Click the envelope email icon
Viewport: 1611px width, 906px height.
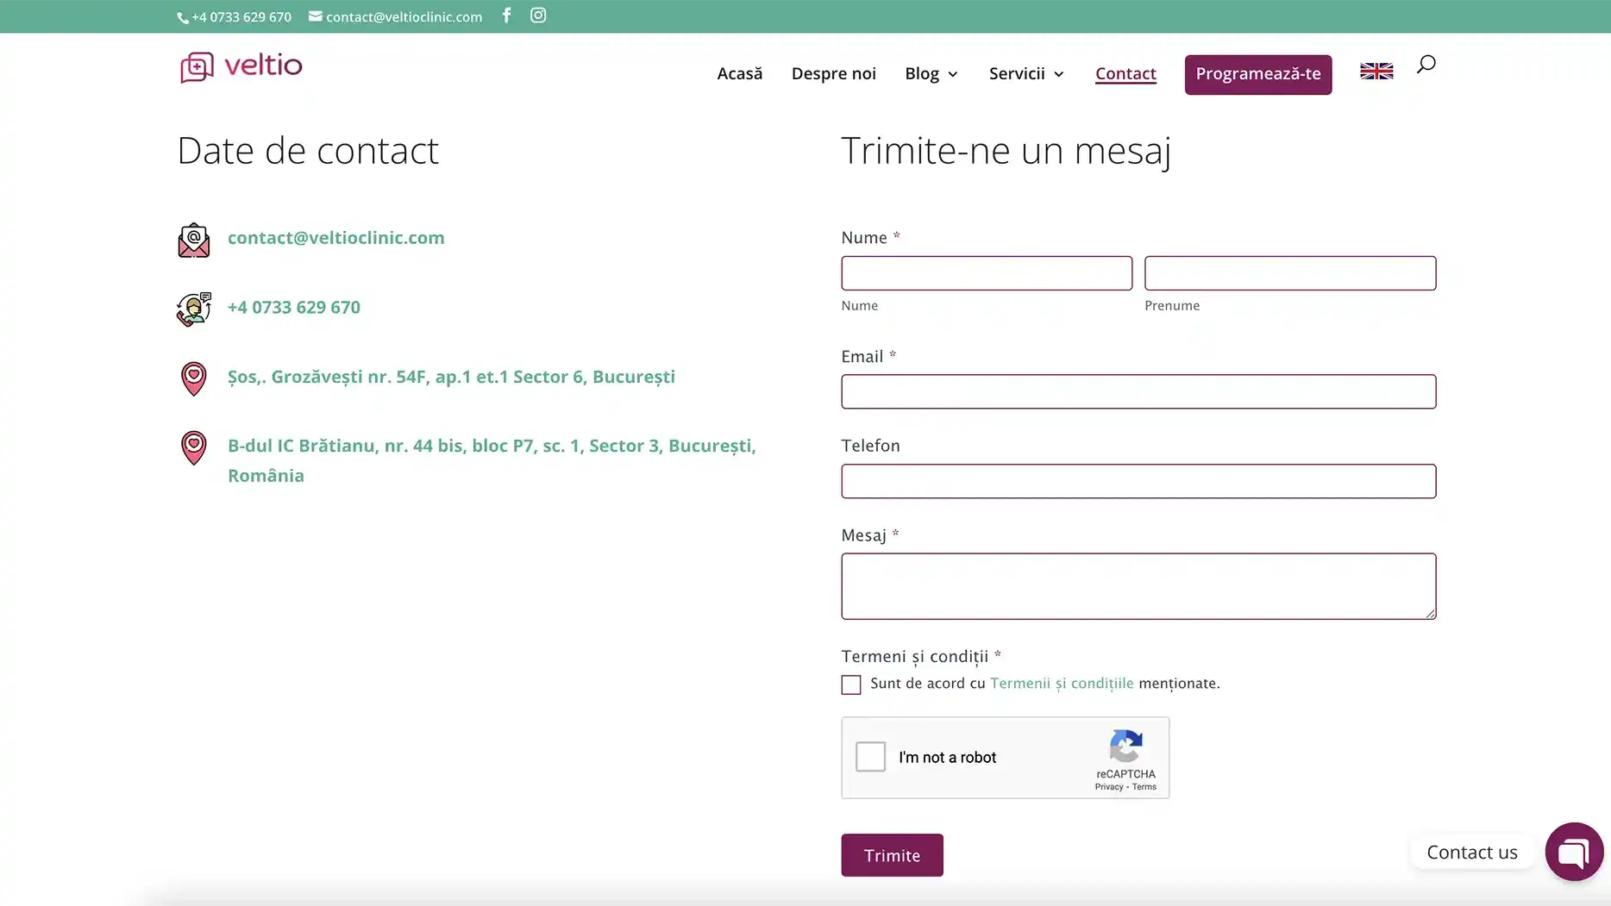pyautogui.click(x=194, y=240)
